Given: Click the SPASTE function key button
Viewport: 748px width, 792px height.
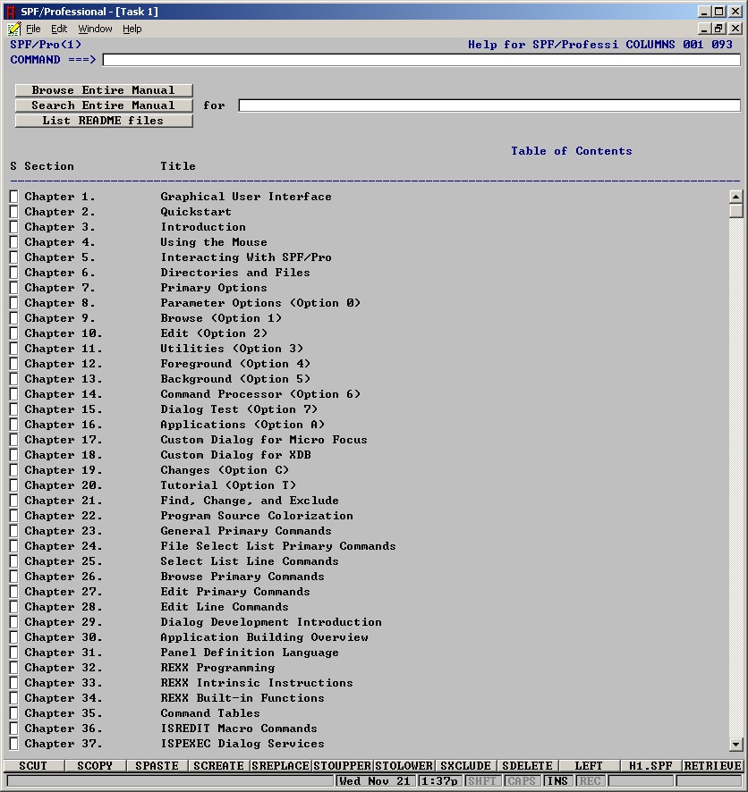Looking at the screenshot, I should tap(157, 766).
